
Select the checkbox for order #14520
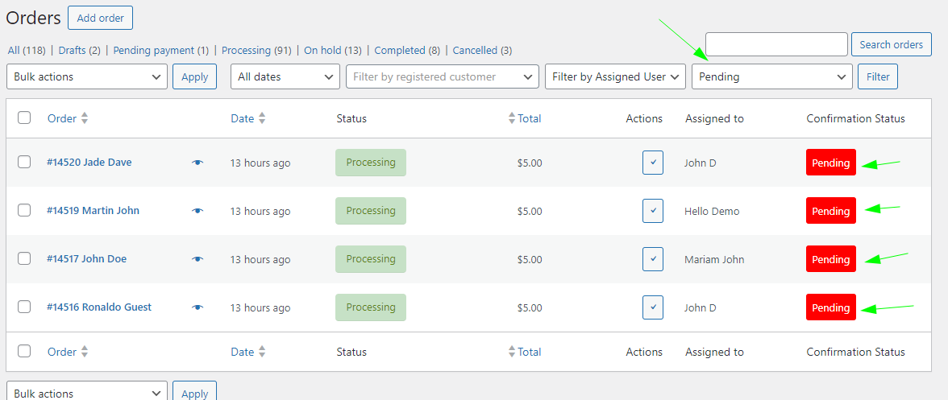tap(24, 162)
